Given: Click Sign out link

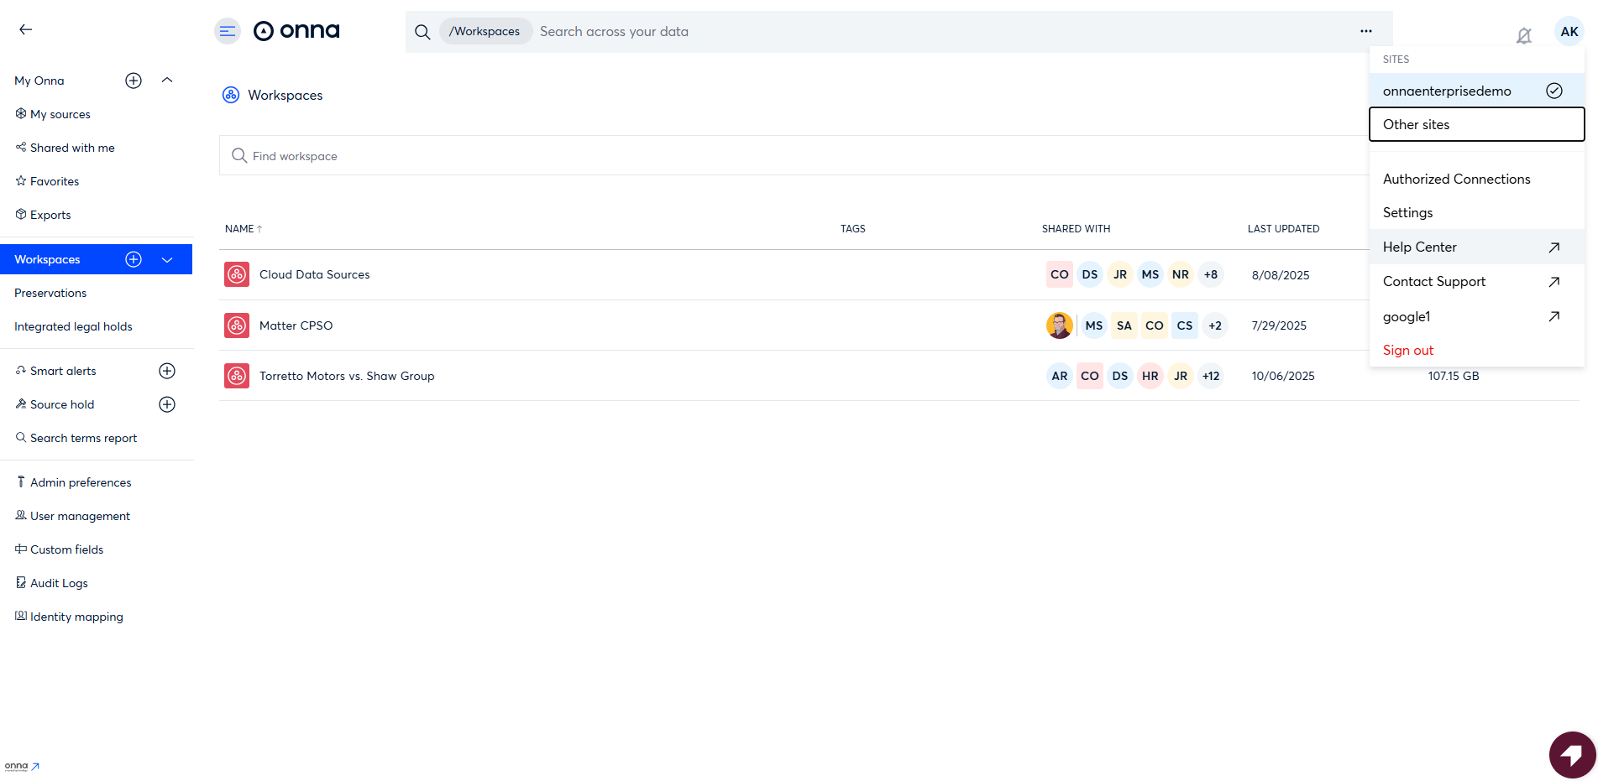Looking at the screenshot, I should click(1407, 351).
